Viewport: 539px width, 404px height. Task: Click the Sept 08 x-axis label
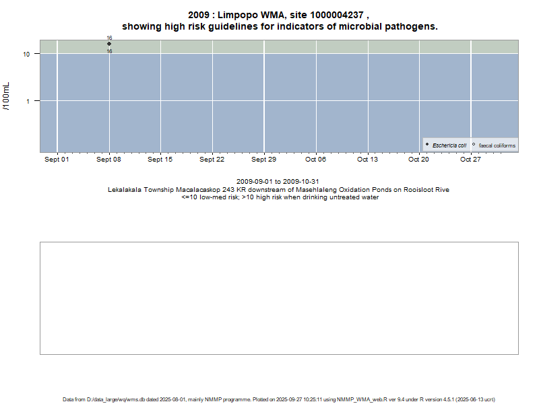[x=108, y=160]
